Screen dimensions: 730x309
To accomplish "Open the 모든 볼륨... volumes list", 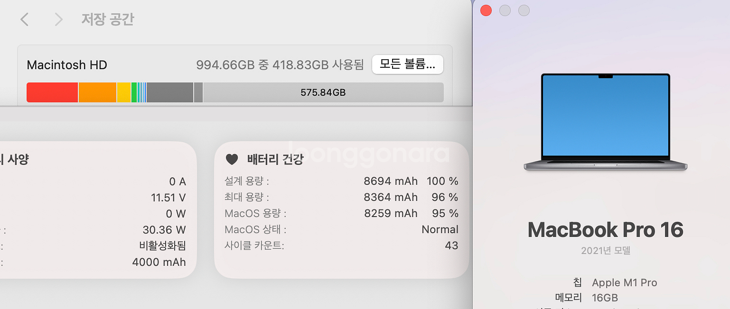I will [407, 64].
